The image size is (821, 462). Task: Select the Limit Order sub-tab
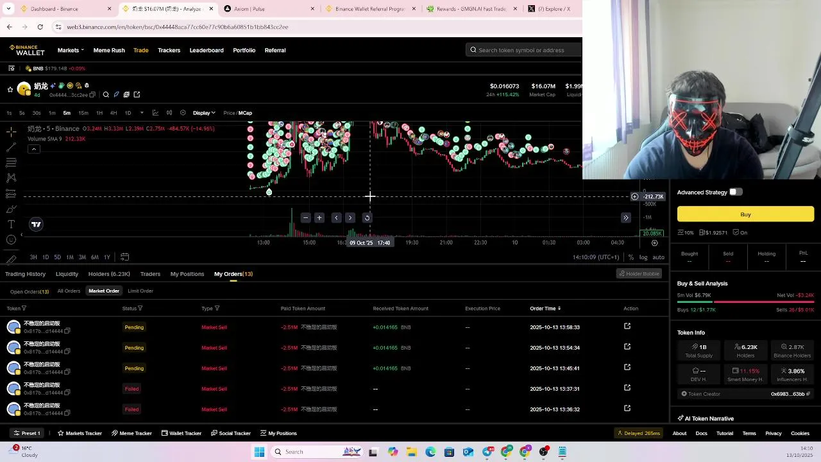(140, 291)
